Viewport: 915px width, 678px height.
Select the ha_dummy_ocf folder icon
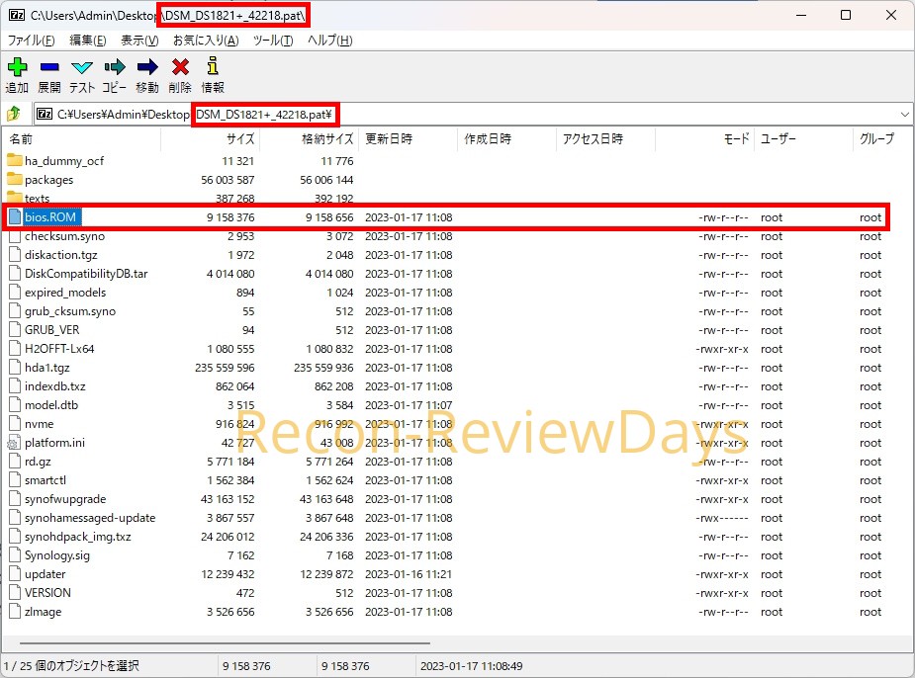click(x=15, y=160)
